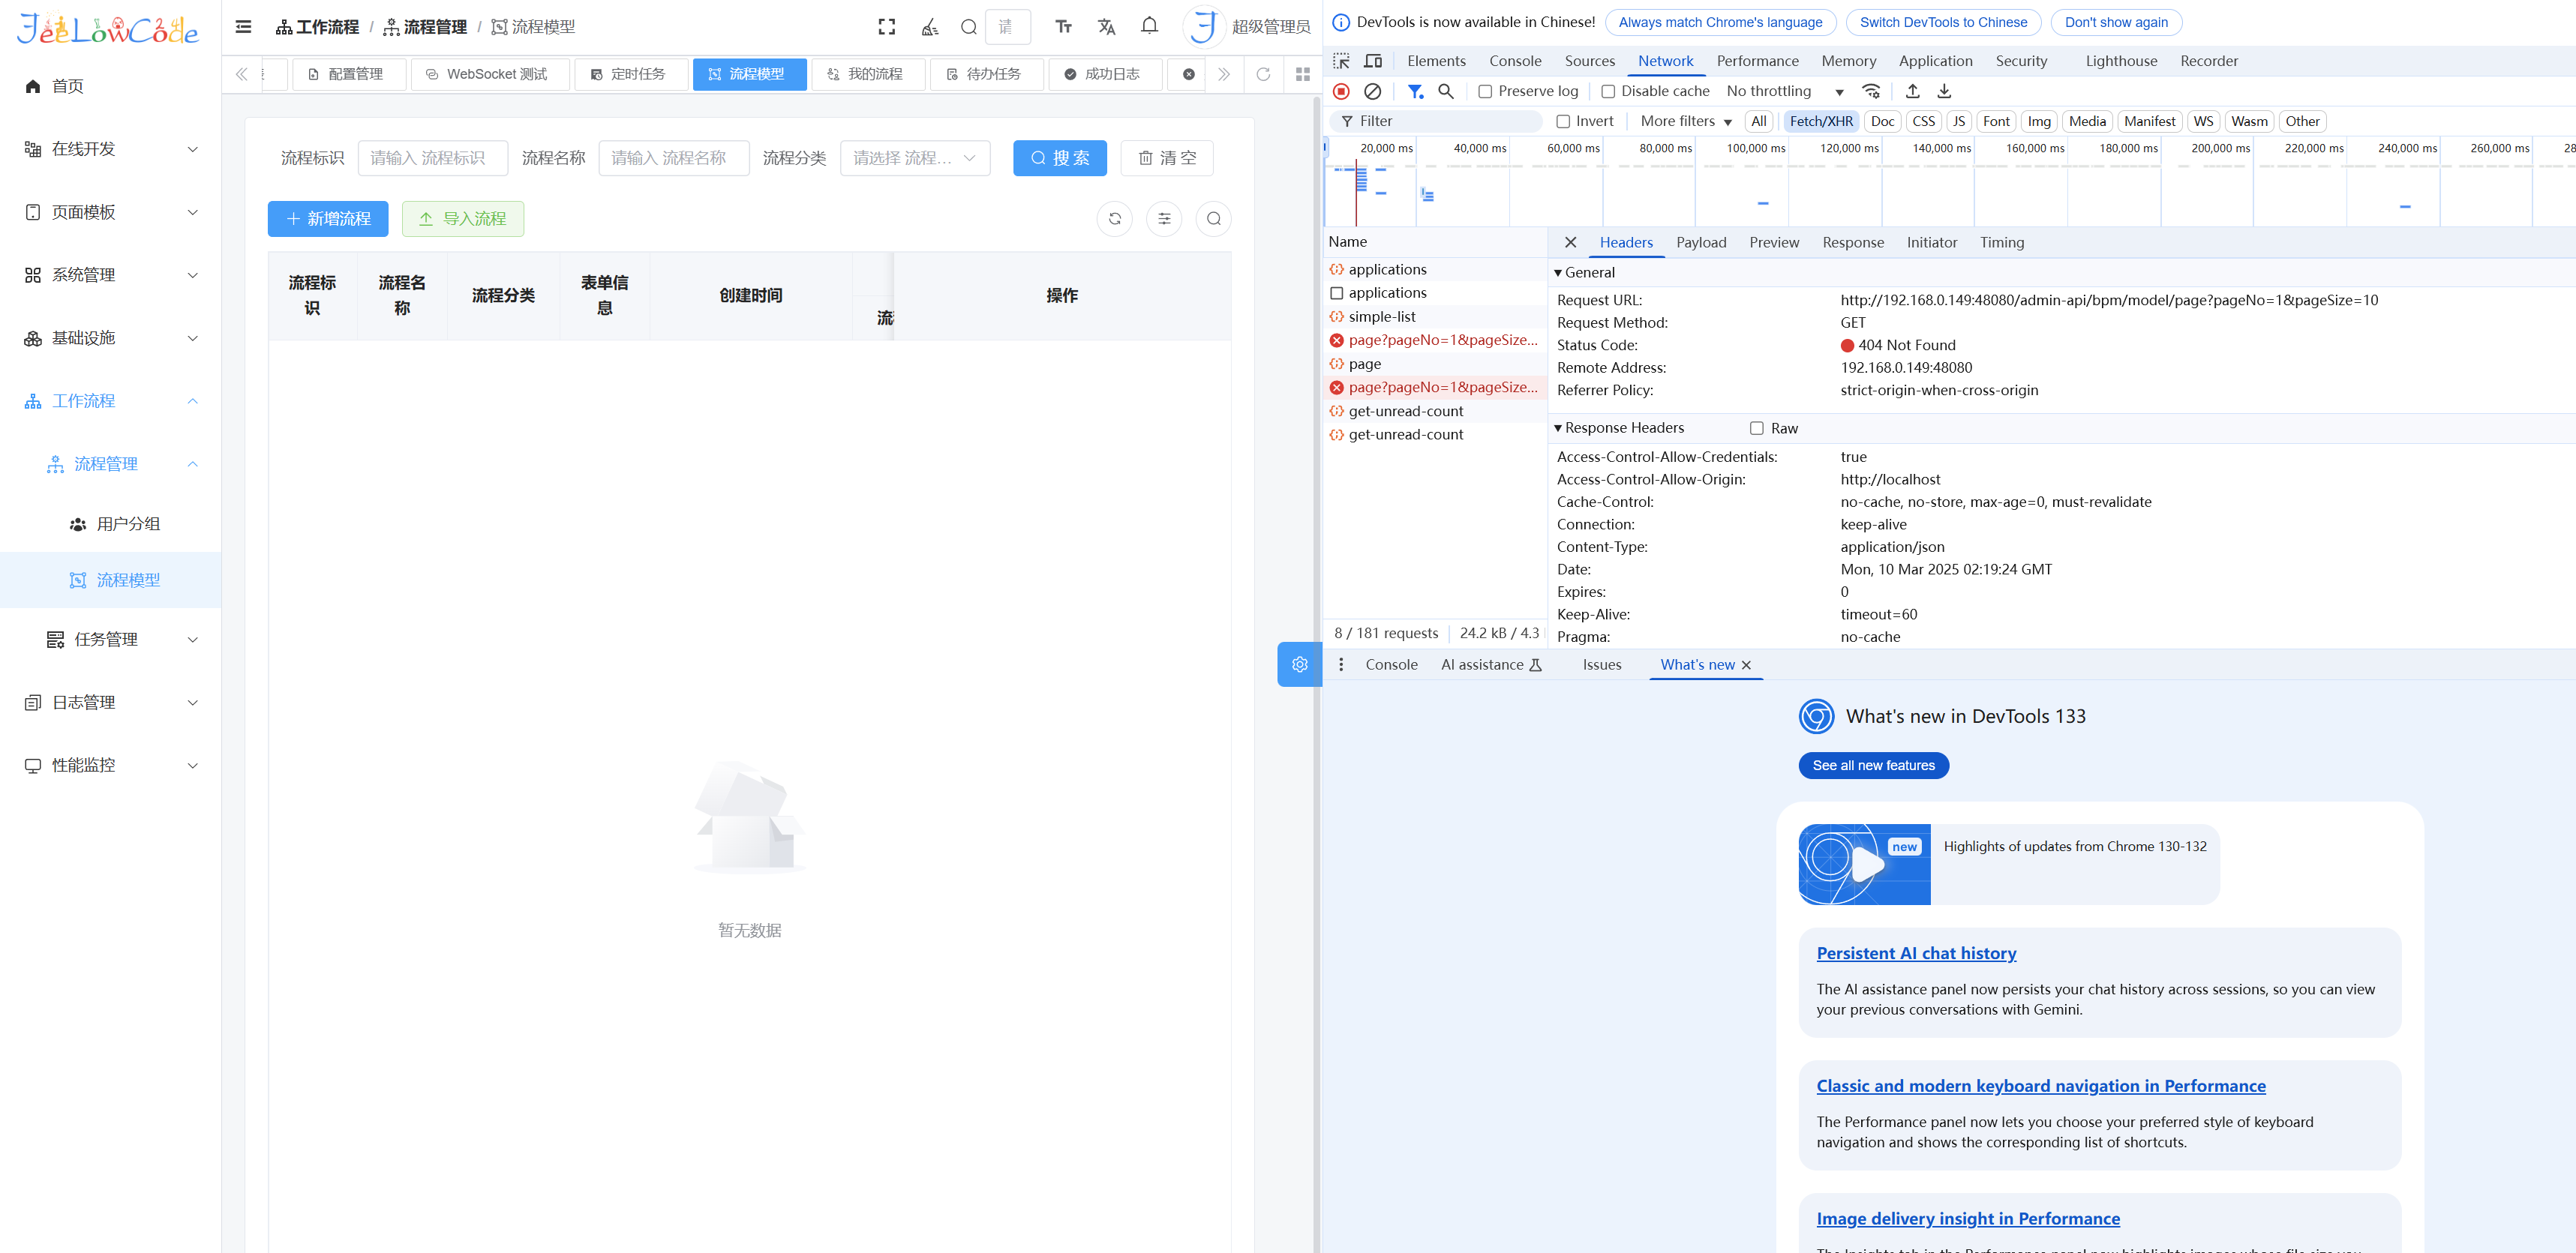
Task: Click the notification bell icon
Action: (1149, 27)
